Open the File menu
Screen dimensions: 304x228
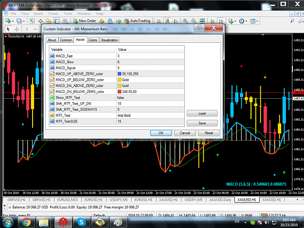(13, 14)
